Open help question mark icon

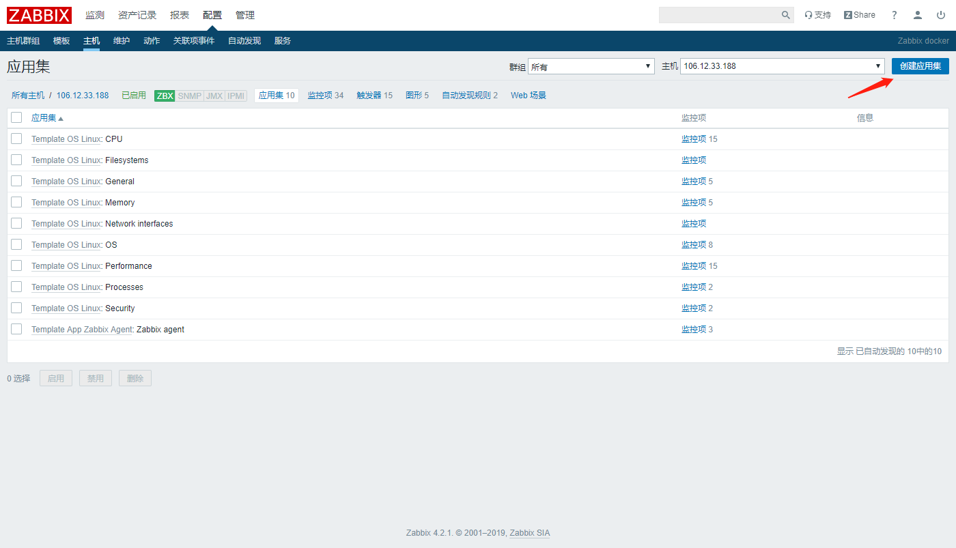(x=895, y=15)
